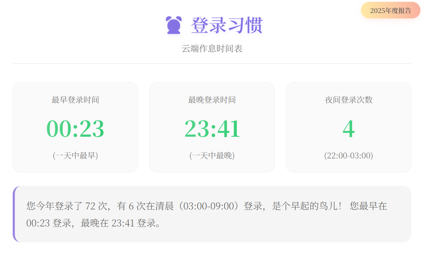Click the horizontal divider below the subtitle
Screen dimensions: 424x268
pyautogui.click(x=212, y=64)
